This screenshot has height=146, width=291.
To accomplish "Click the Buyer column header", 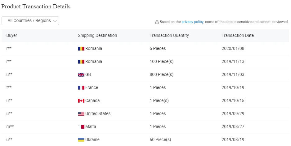I will pyautogui.click(x=12, y=36).
